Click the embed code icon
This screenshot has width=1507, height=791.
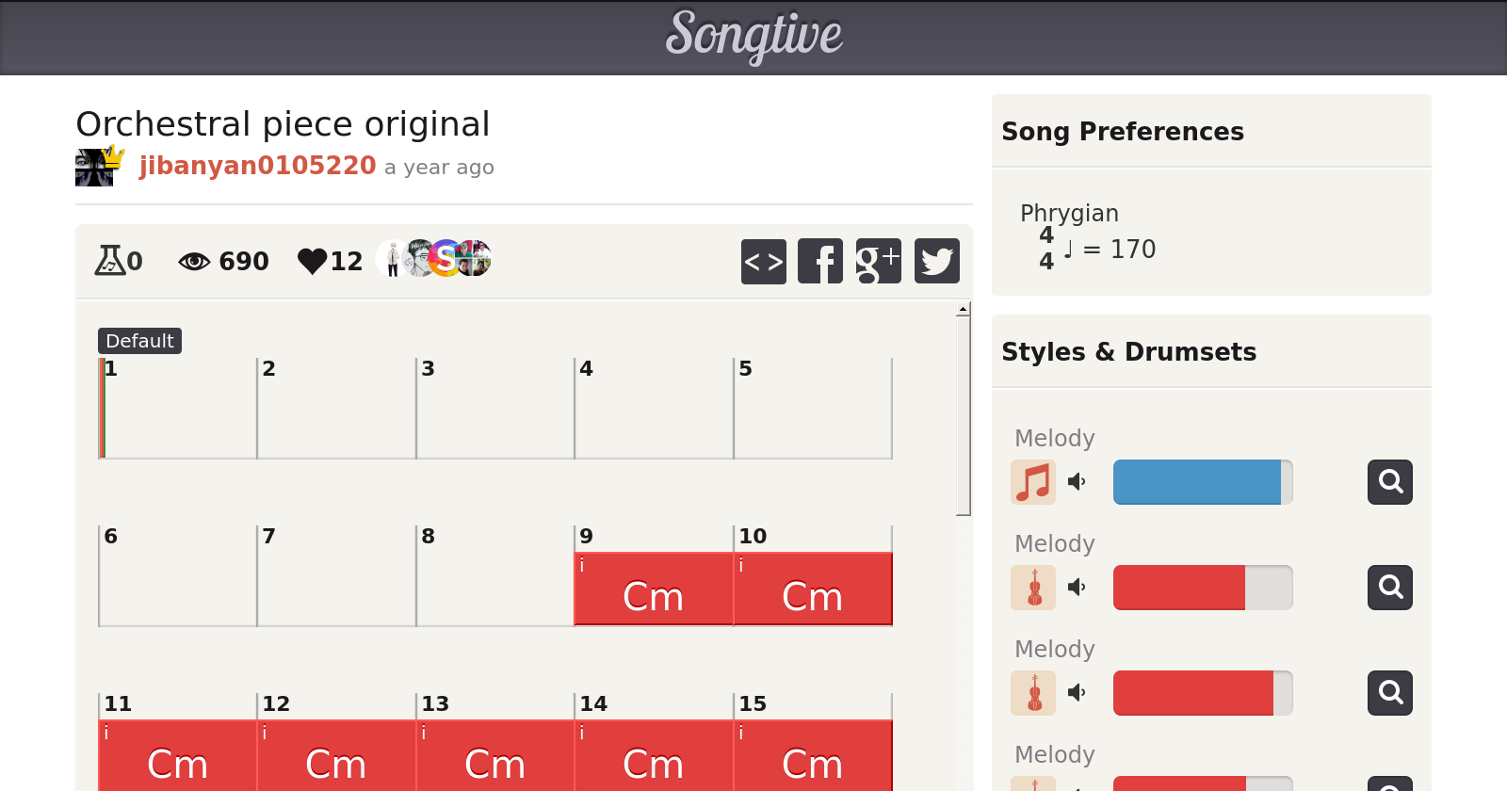tap(763, 261)
